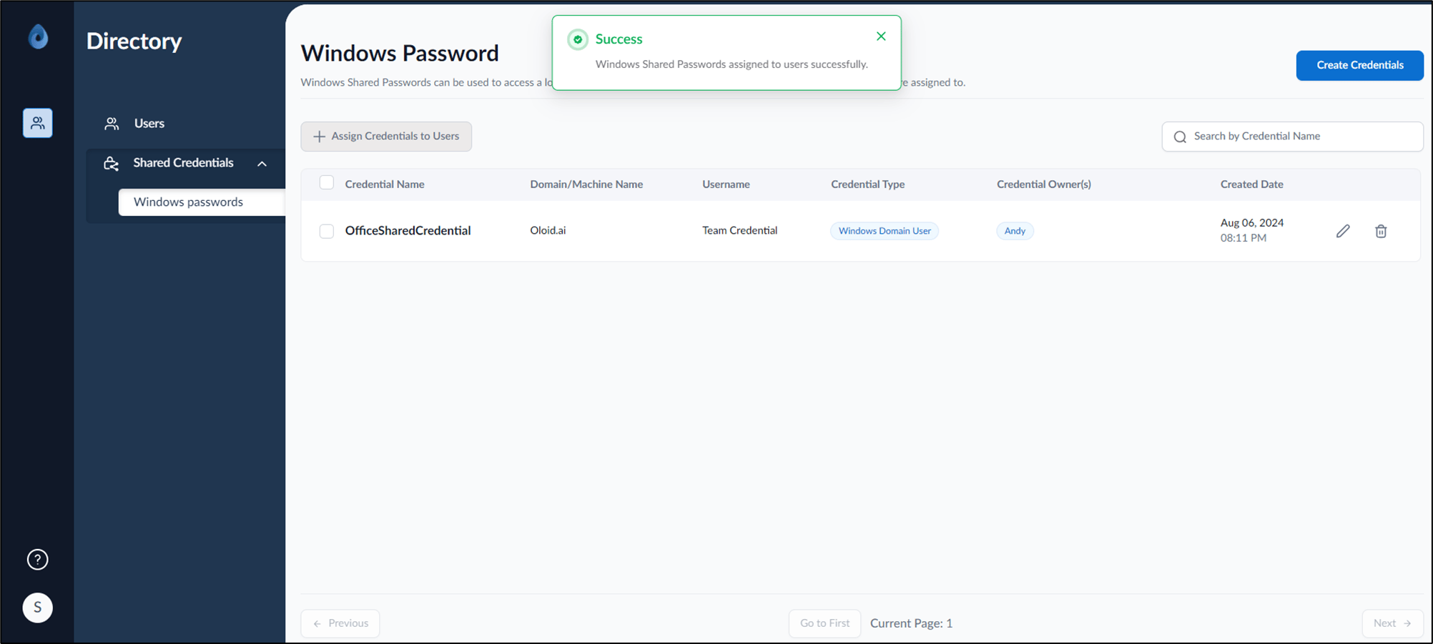Dismiss the Success notification
Image resolution: width=1433 pixels, height=644 pixels.
(881, 36)
